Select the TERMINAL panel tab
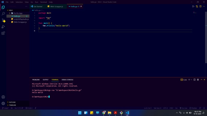The height and width of the screenshot is (116, 207). 55,80
